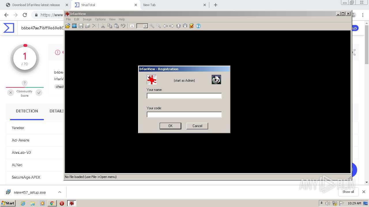Open the File menu in IrfanView
The width and height of the screenshot is (369, 207).
tap(68, 19)
